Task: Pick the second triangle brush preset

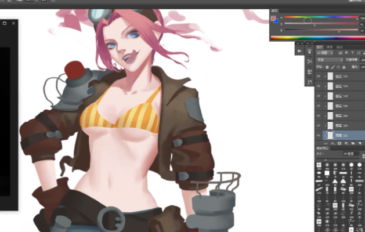Action: (343, 181)
